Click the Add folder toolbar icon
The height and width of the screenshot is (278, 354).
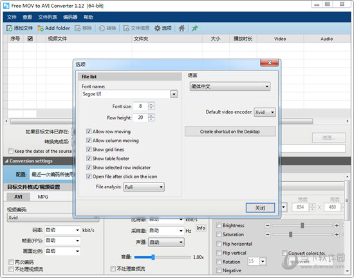tap(41, 28)
